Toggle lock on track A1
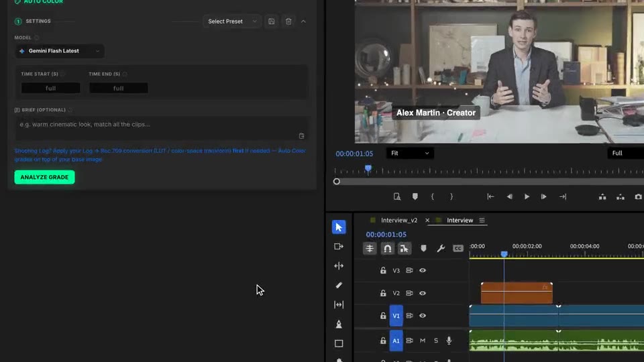The height and width of the screenshot is (362, 644). tap(383, 341)
